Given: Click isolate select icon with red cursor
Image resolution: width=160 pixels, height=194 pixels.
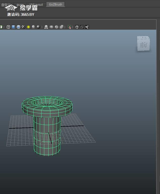Looking at the screenshot, I should point(69,27).
